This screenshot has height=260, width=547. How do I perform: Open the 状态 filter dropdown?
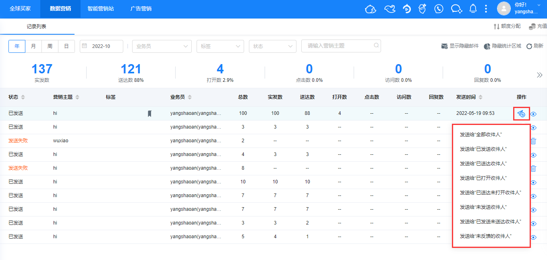(x=273, y=46)
